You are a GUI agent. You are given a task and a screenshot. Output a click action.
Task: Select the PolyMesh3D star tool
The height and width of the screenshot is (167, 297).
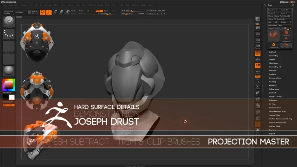(286, 39)
